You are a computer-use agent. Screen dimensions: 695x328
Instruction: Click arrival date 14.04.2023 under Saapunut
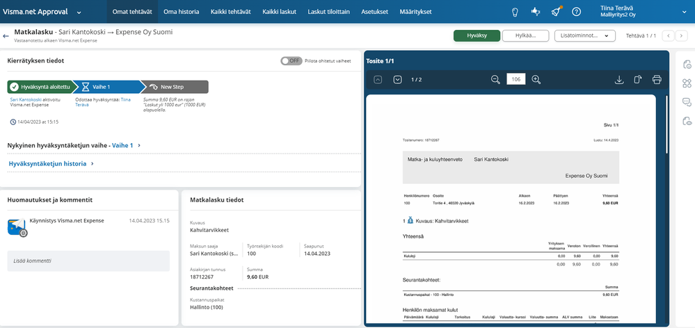[317, 254]
